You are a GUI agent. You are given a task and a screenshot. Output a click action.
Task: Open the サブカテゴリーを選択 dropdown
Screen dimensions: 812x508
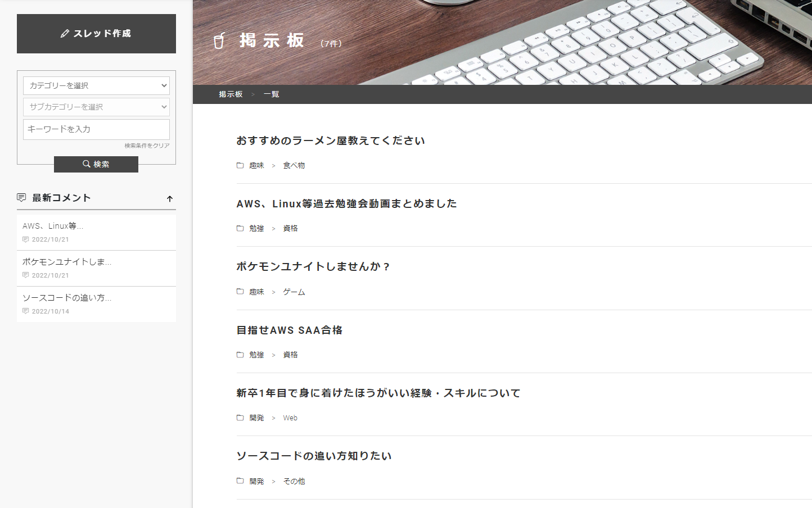click(96, 107)
